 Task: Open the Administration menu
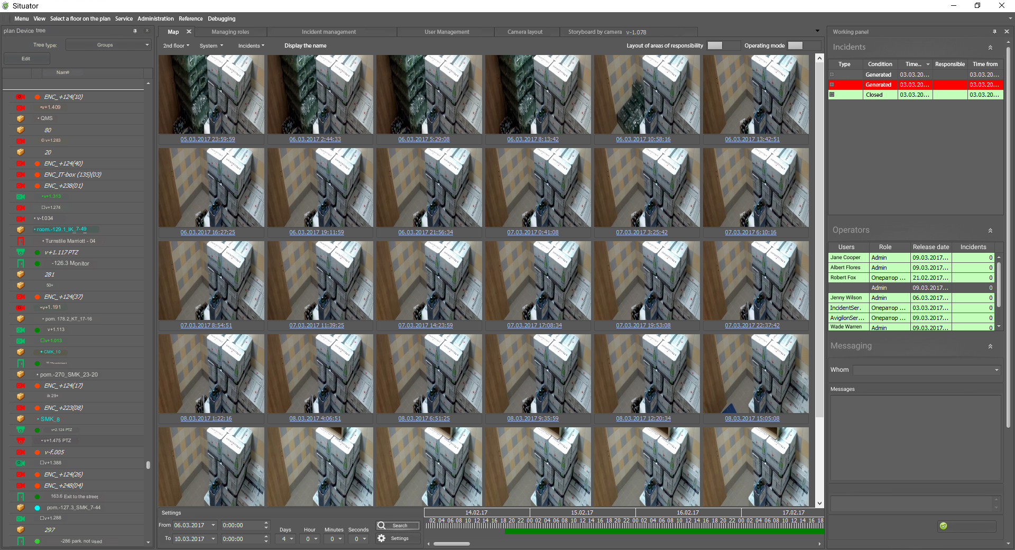[x=155, y=19]
